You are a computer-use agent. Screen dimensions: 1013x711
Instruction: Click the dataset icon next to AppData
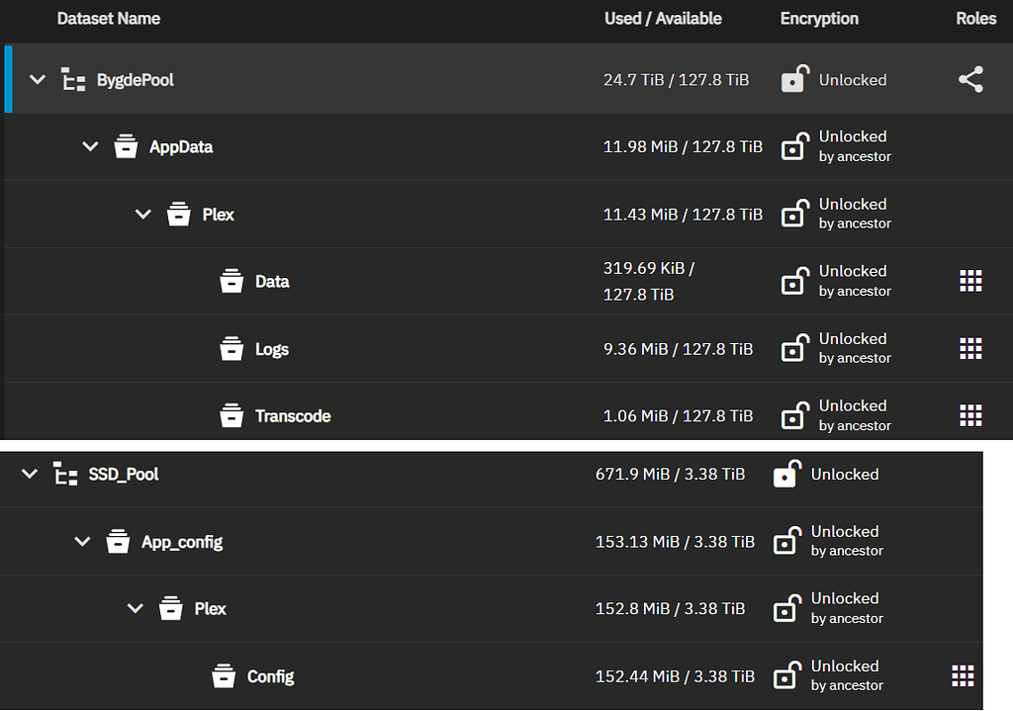pyautogui.click(x=126, y=145)
